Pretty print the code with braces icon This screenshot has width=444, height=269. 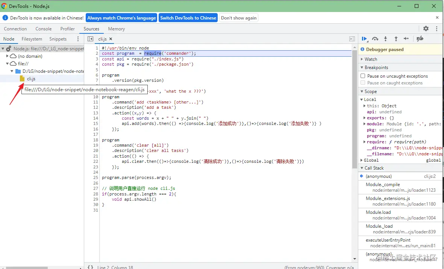click(90, 267)
